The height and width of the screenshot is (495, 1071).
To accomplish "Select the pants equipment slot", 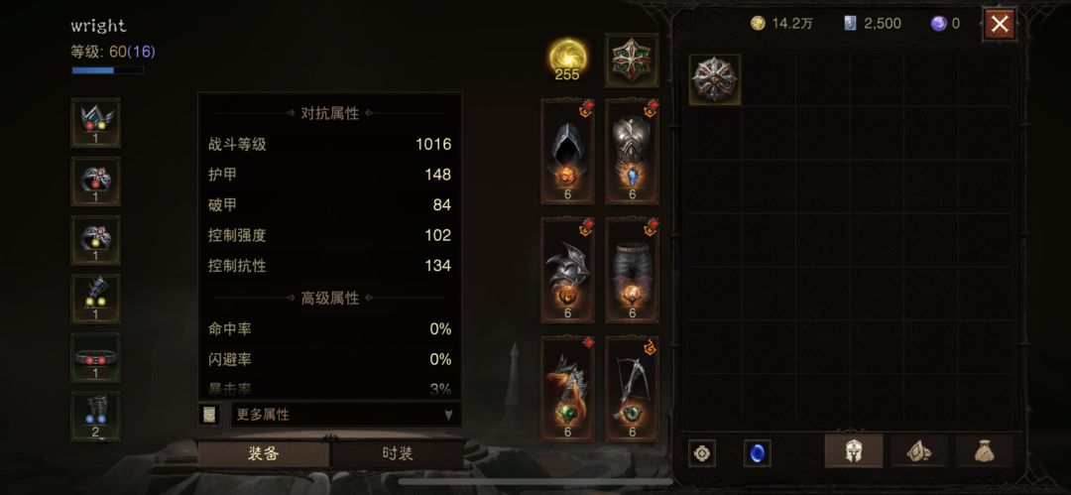I will click(632, 270).
